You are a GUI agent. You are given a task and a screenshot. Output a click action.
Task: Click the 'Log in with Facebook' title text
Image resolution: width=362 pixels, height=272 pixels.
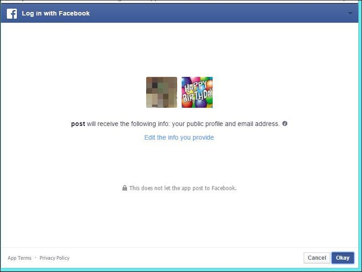pyautogui.click(x=56, y=13)
